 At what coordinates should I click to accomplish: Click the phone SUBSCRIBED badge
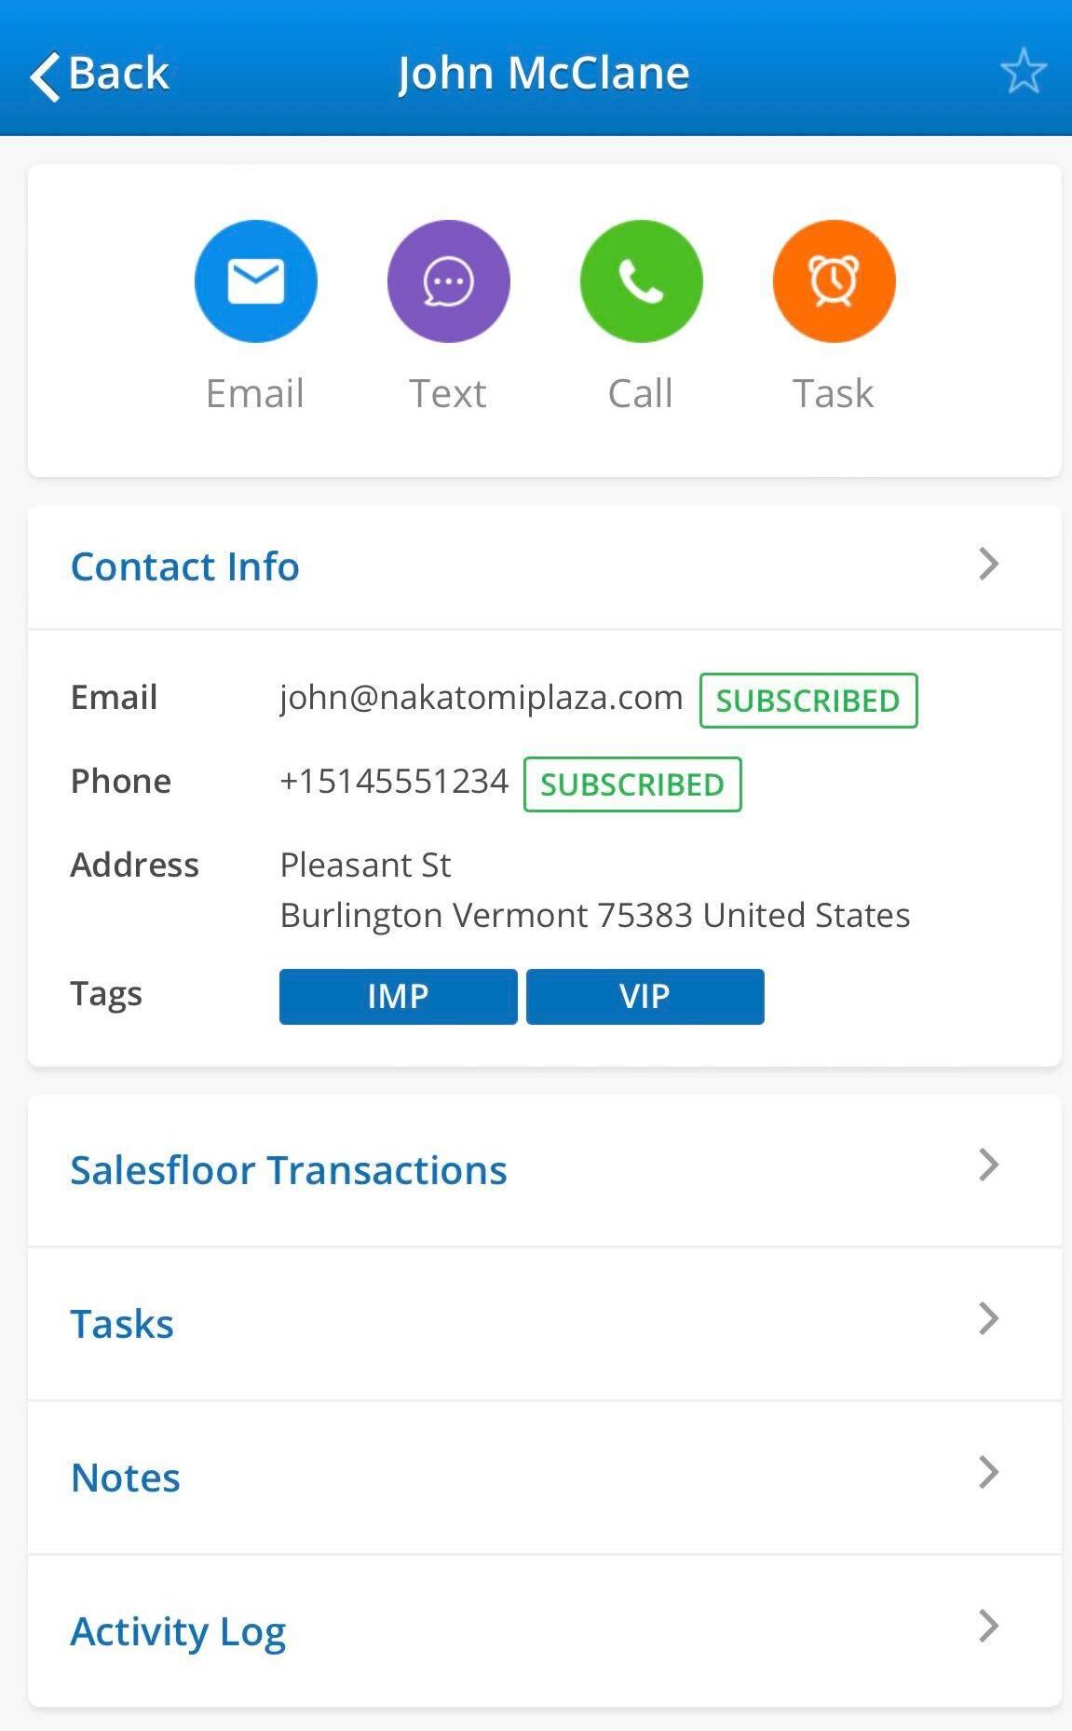(x=632, y=784)
